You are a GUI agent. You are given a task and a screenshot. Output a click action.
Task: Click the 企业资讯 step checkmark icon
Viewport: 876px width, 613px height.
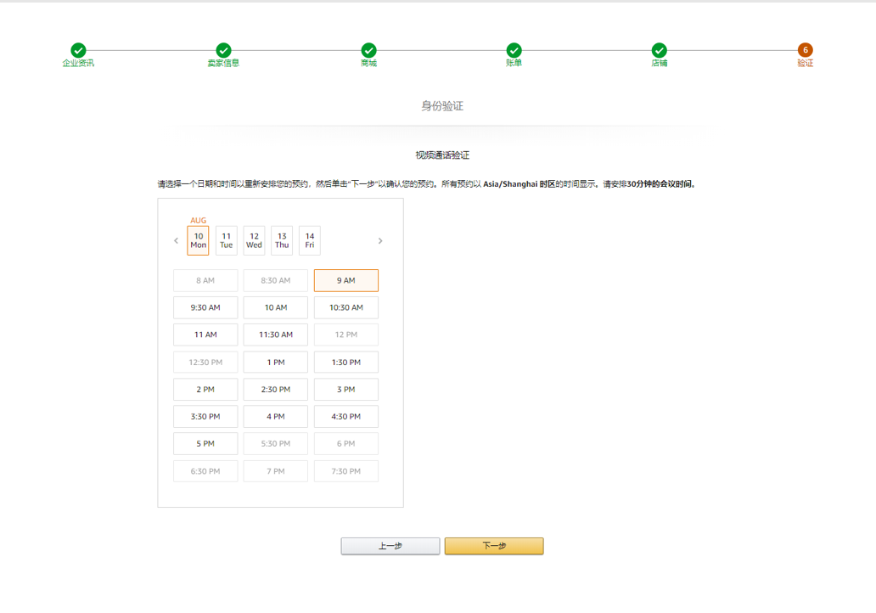click(x=78, y=49)
